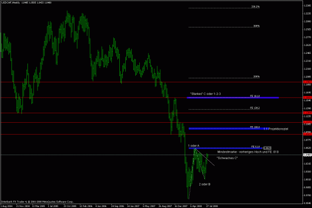312x208 pixels.
Task: Click the '12 Feb 2006' date label
Action: coord(86,206)
